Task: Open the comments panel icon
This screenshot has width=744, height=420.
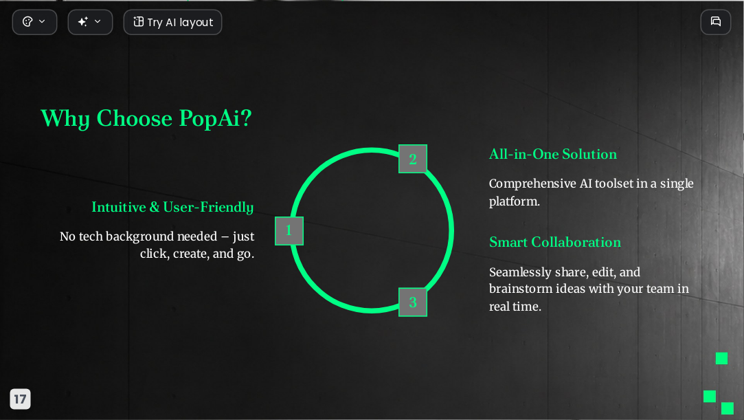Action: tap(716, 22)
